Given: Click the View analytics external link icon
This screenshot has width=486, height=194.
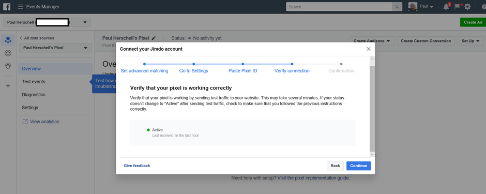Looking at the screenshot, I should tap(25, 122).
